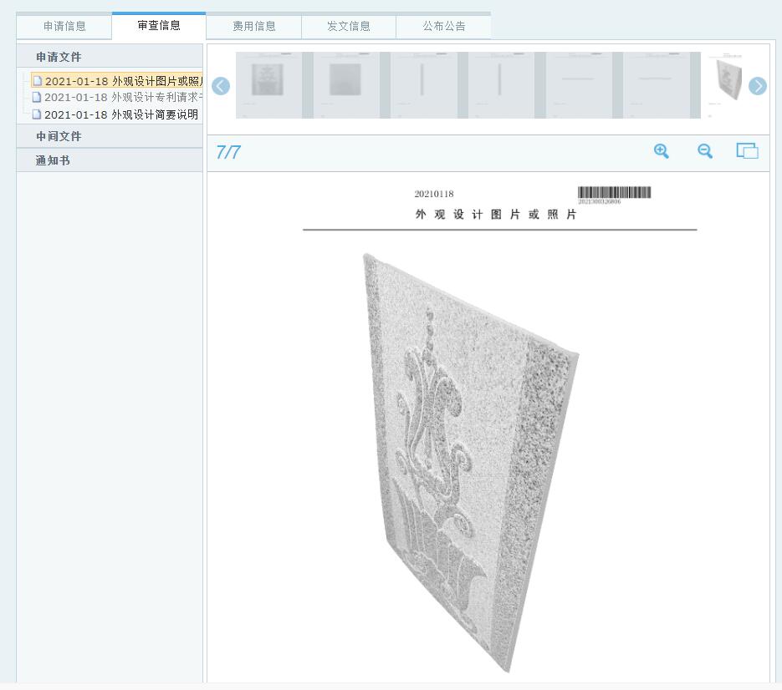Select the first page thumbnail

[x=268, y=84]
